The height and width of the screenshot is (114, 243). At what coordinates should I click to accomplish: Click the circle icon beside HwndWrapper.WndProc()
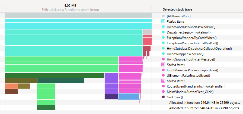[163, 54]
